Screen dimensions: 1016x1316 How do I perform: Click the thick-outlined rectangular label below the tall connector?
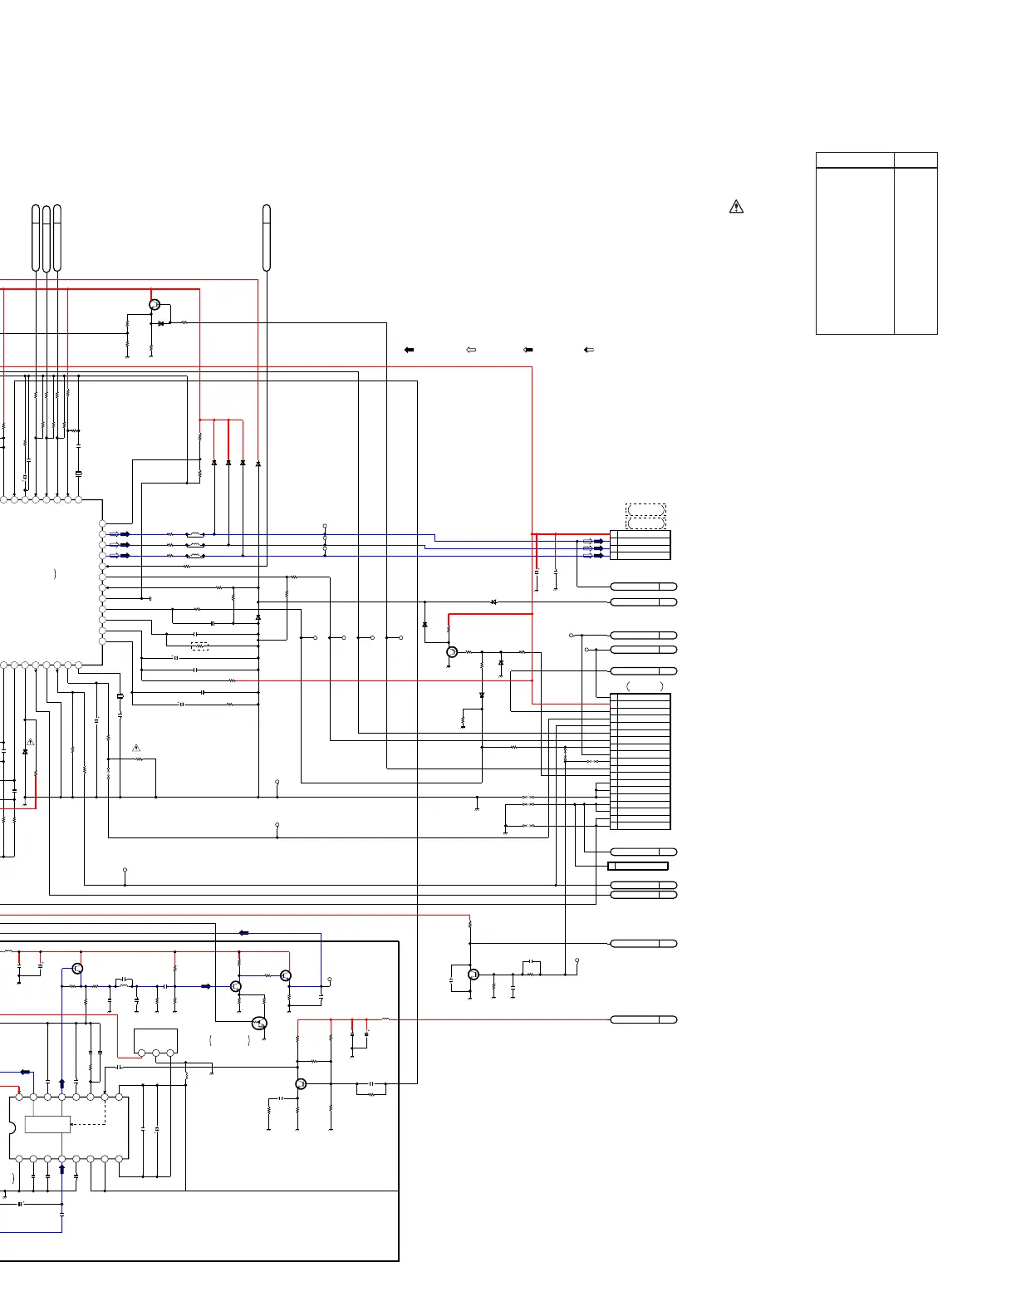tap(638, 866)
